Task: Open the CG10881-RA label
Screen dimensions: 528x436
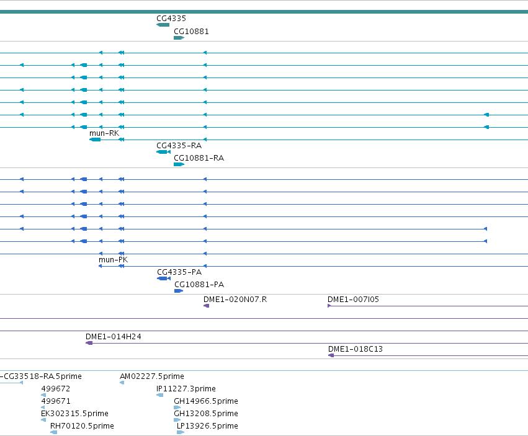Action: click(199, 158)
